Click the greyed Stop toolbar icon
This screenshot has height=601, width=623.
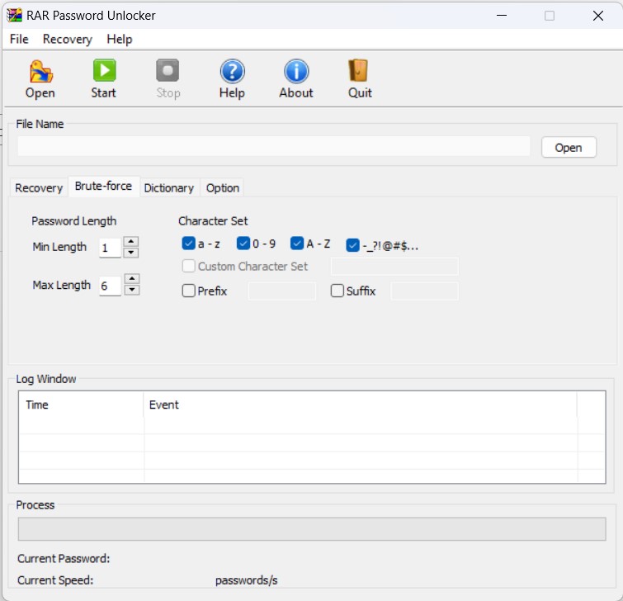(x=168, y=71)
